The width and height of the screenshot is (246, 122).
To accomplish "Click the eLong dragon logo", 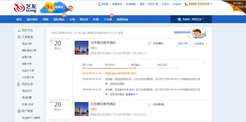I will (x=25, y=8).
